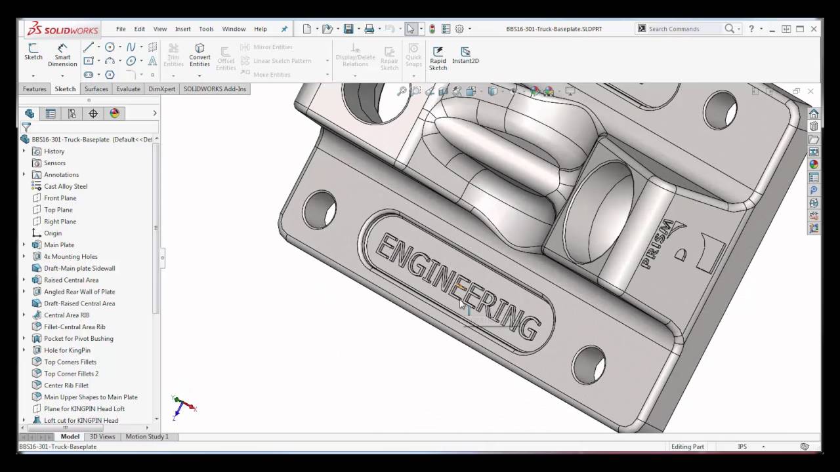The width and height of the screenshot is (840, 472).
Task: Open the Appearances task pane color icon
Action: [x=814, y=165]
